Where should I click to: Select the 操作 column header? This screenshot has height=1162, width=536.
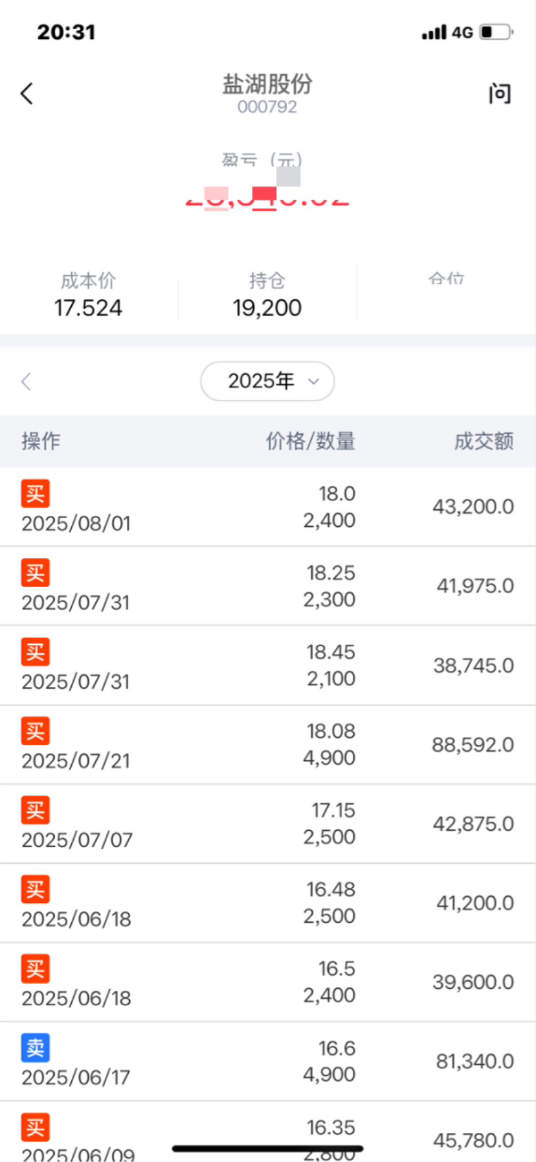(41, 441)
